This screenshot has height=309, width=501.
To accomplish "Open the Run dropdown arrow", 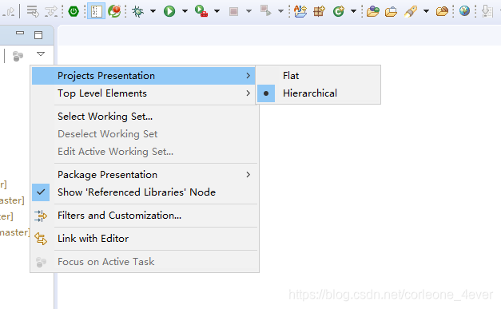I will (x=185, y=11).
